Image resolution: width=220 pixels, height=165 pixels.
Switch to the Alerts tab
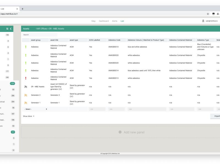114,21
